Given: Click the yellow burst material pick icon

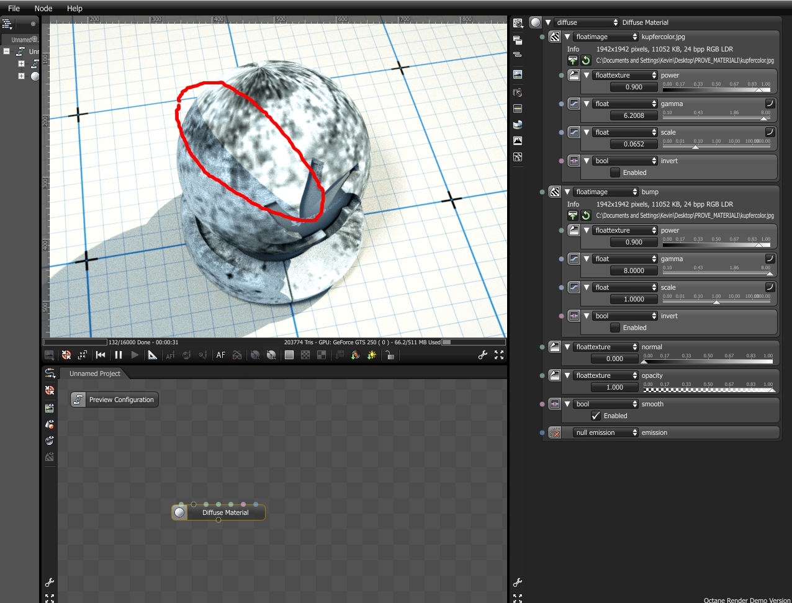Looking at the screenshot, I should pyautogui.click(x=372, y=355).
